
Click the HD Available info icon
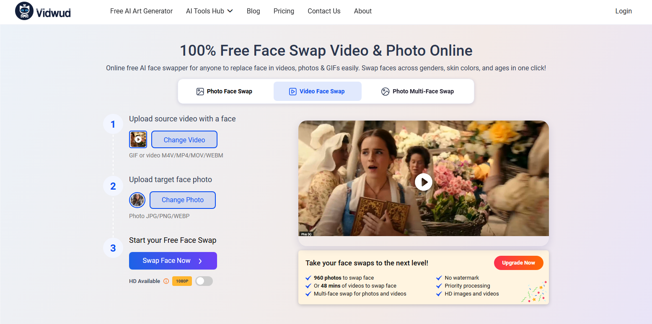166,281
